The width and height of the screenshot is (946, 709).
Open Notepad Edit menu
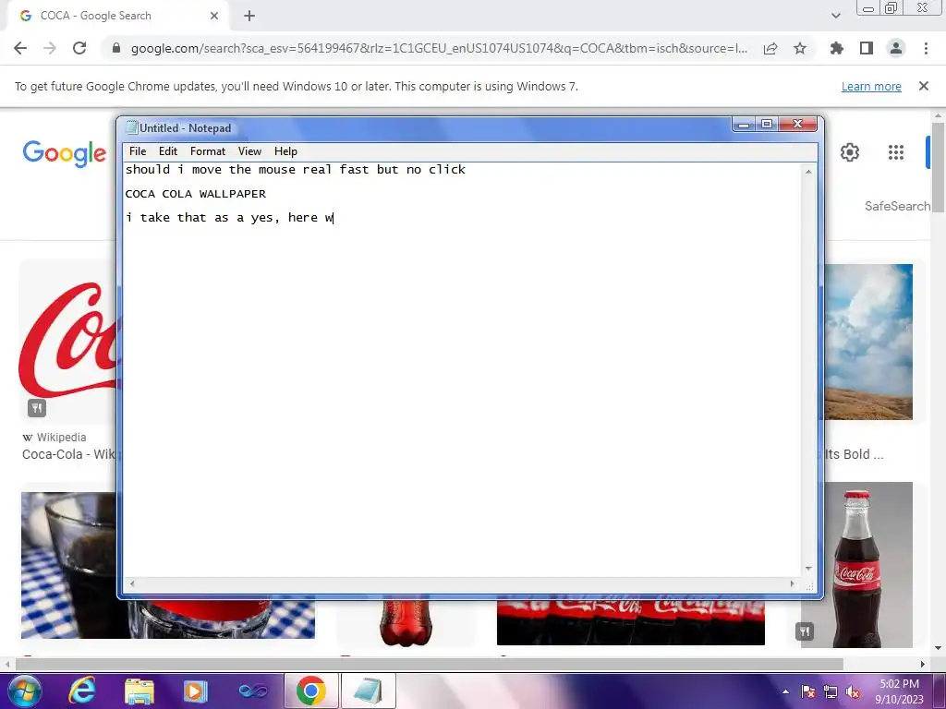pos(168,151)
